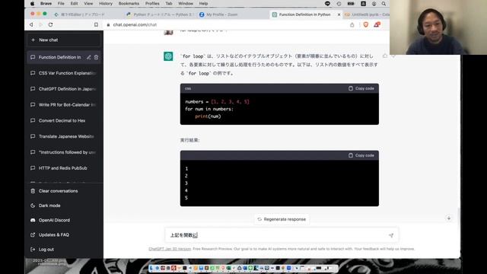
Task: Open Spotlight search in menu bar
Action: 384,4
